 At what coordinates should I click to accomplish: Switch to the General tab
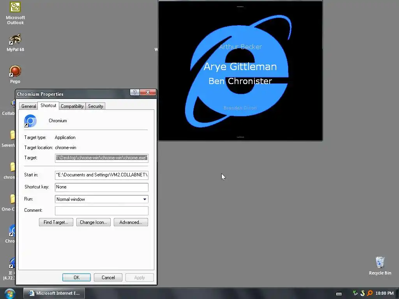[x=28, y=106]
